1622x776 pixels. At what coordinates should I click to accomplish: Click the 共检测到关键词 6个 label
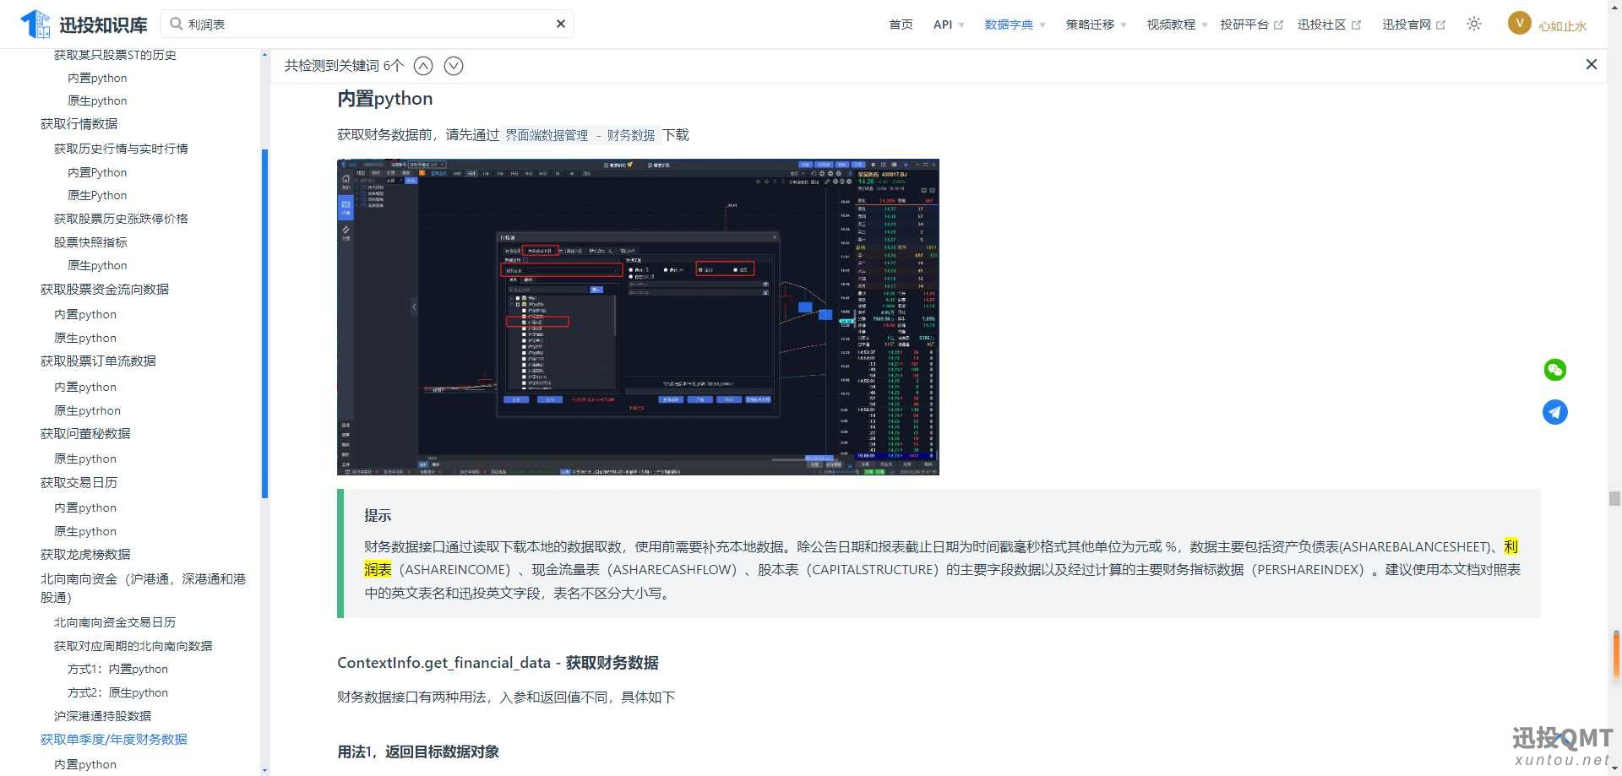344,66
